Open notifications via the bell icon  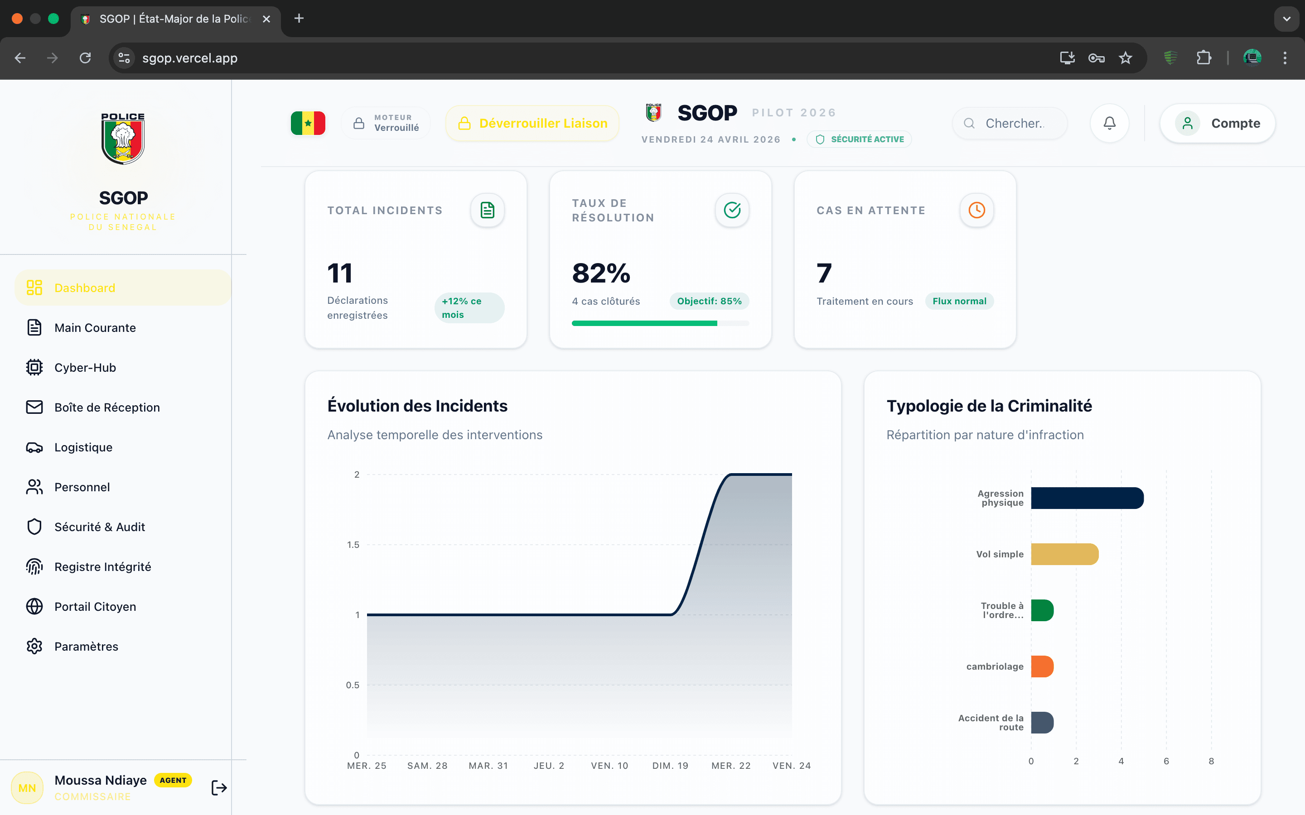[1109, 124]
